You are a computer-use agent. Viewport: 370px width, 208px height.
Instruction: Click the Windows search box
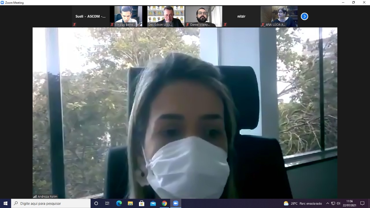coord(51,203)
